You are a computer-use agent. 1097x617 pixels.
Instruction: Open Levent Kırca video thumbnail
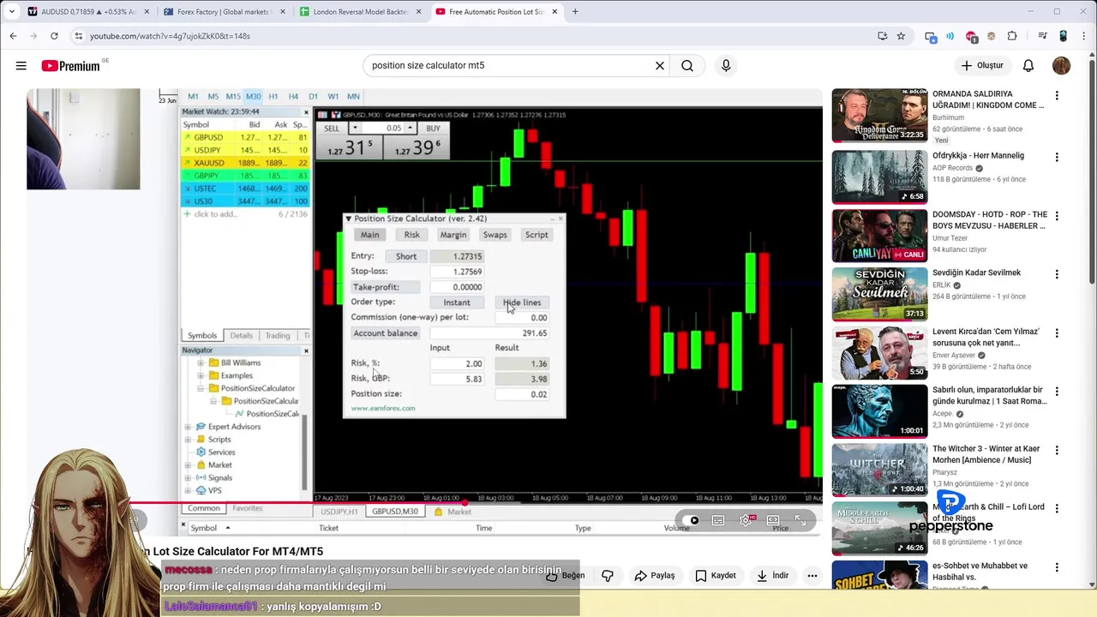879,352
